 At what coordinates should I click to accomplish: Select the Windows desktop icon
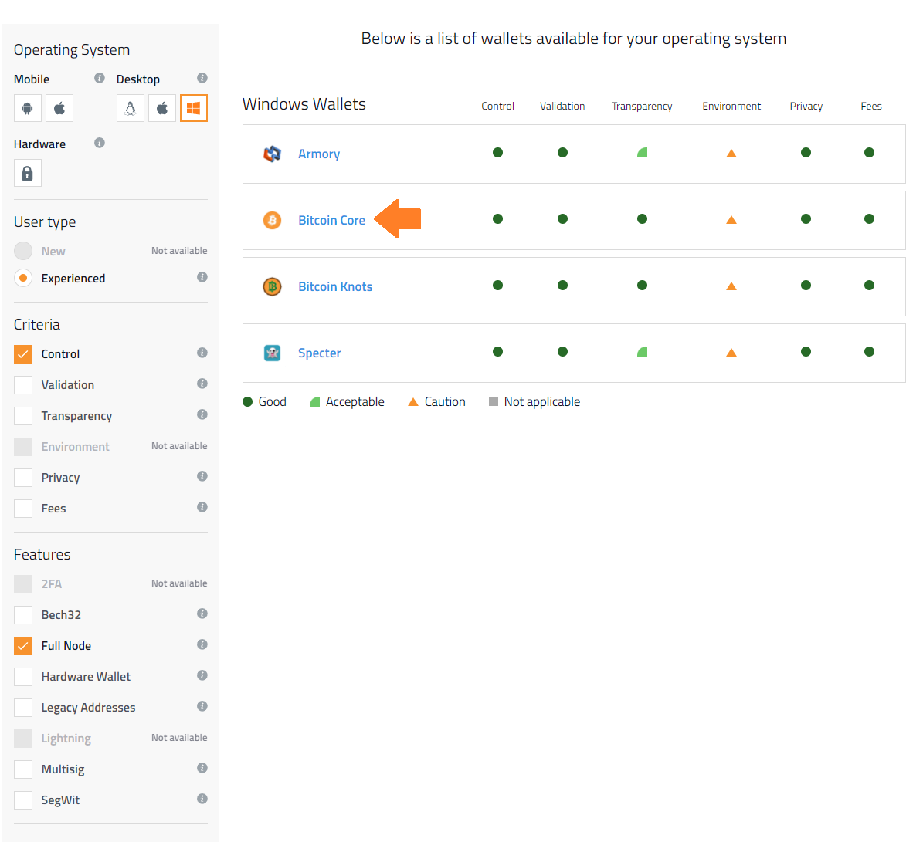pos(194,109)
